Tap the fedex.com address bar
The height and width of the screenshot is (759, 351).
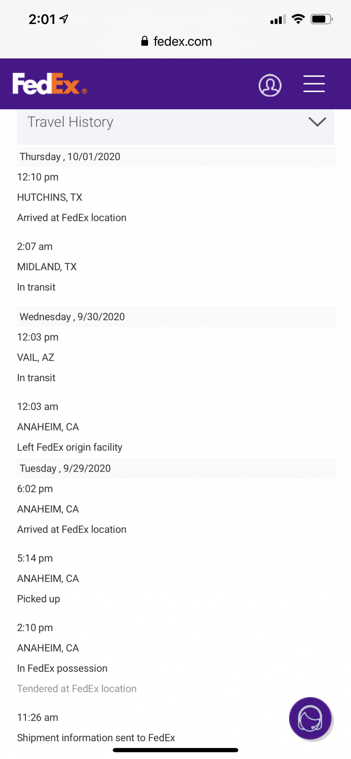(176, 41)
